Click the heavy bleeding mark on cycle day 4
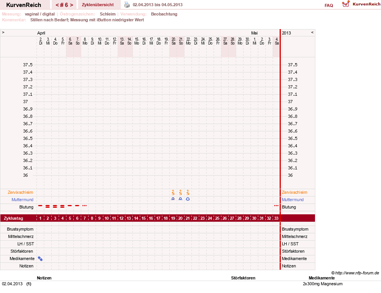The height and width of the screenshot is (293, 381). 63,207
